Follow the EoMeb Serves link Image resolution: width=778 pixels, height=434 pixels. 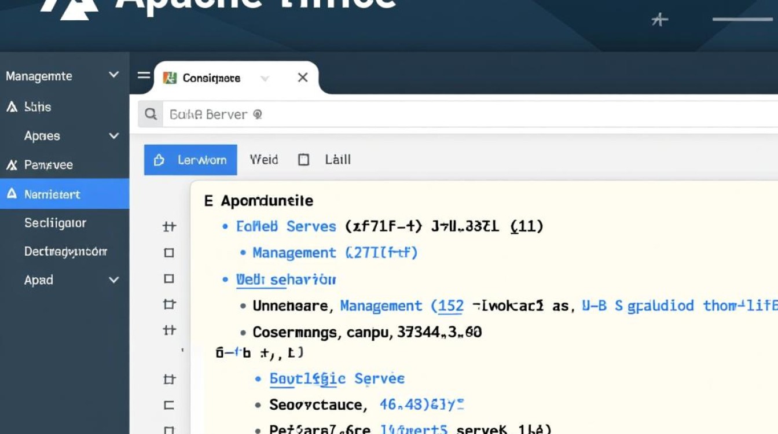(x=286, y=226)
